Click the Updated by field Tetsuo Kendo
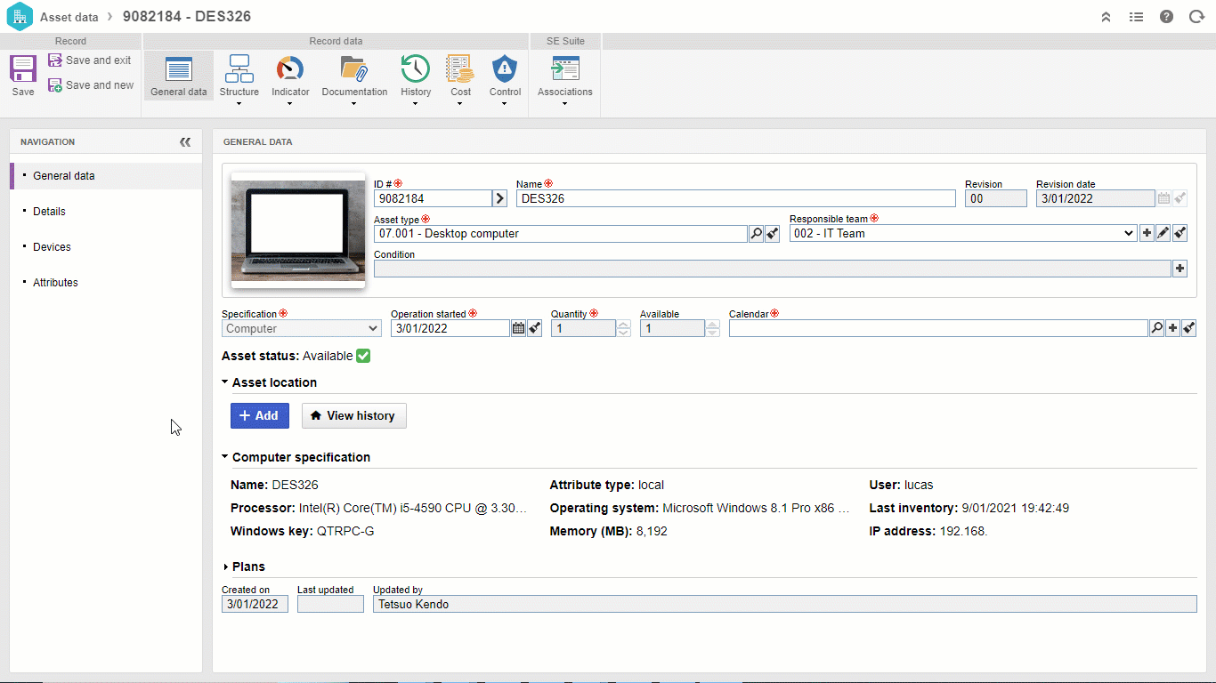Image resolution: width=1216 pixels, height=683 pixels. click(785, 605)
